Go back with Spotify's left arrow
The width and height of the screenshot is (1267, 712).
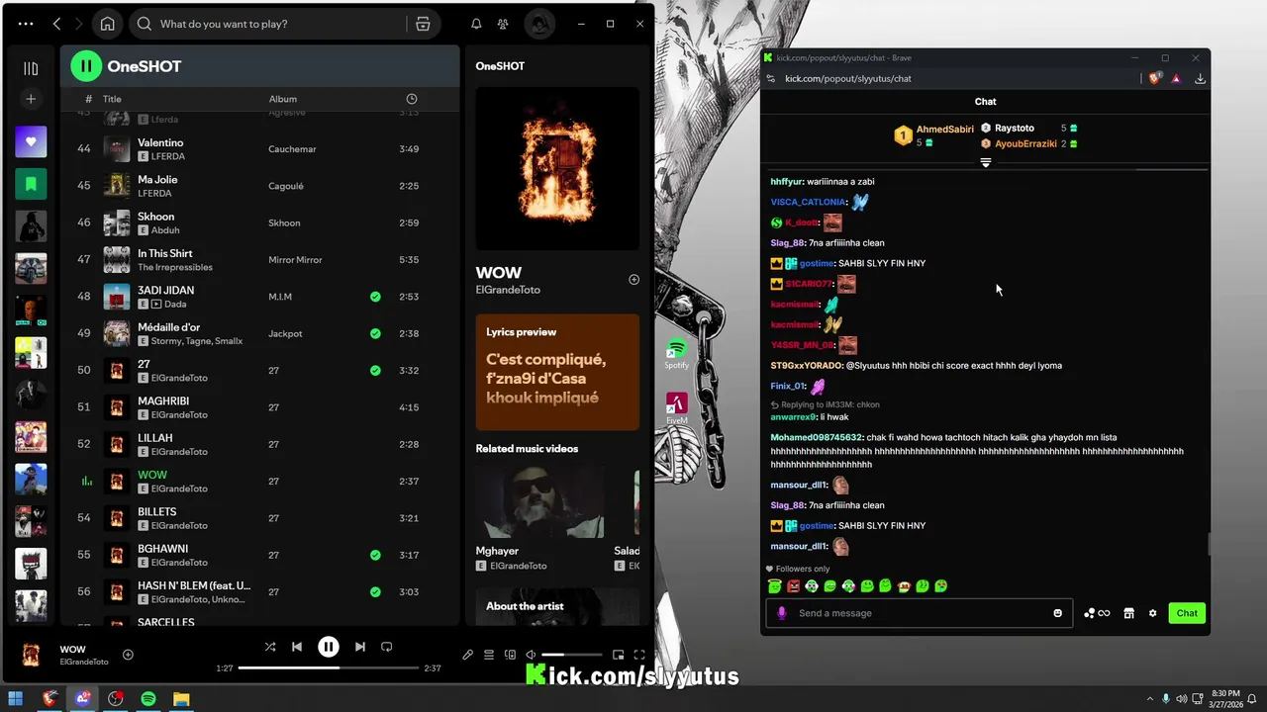coord(56,24)
